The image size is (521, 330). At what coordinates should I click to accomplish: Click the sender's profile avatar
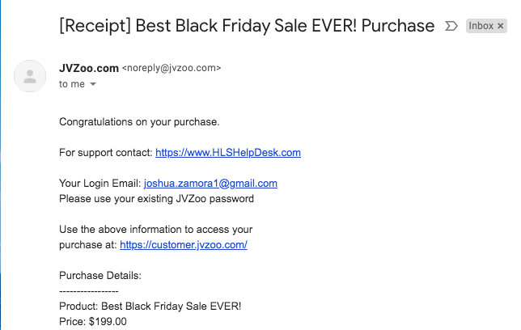(x=30, y=76)
